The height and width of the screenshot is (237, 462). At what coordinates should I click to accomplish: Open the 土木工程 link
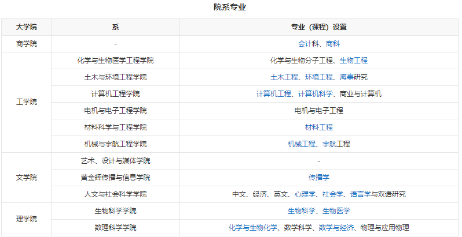[284, 77]
